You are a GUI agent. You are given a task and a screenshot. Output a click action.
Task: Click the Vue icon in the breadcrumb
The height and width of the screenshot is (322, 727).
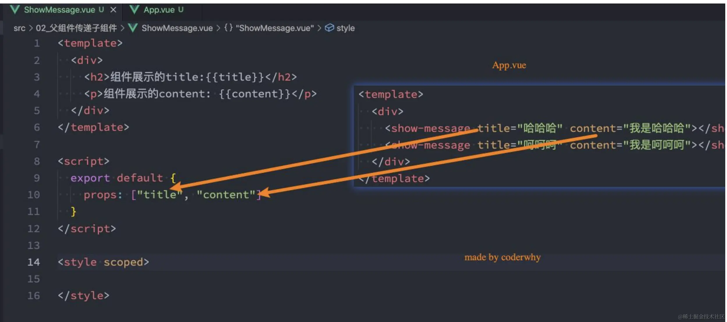tap(133, 28)
